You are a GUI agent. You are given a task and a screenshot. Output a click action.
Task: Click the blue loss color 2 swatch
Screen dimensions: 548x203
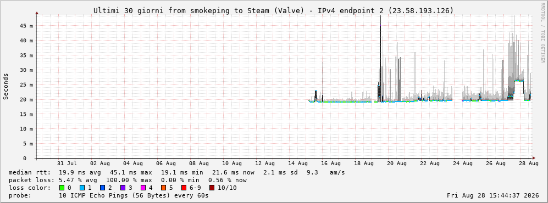[x=102, y=188]
